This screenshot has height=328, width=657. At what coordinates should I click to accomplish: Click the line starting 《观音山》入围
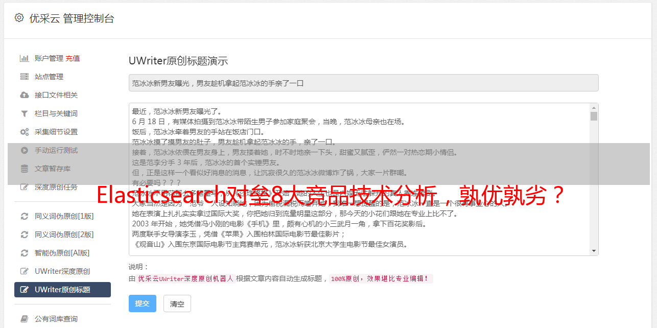point(270,244)
